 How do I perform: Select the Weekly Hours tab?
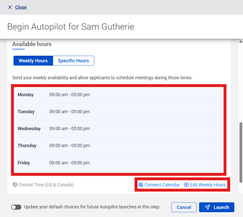pyautogui.click(x=33, y=61)
